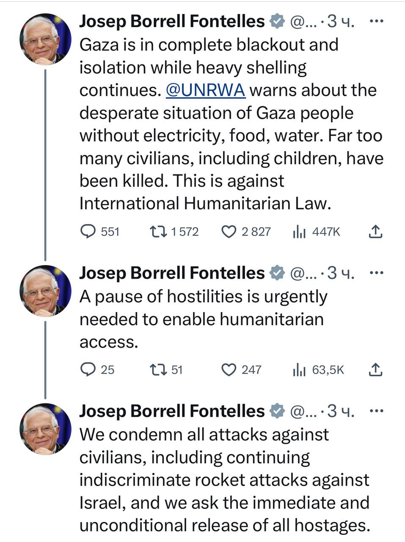Like the tweet with 247 likes
Screen dimensions: 405x542
[229, 370]
